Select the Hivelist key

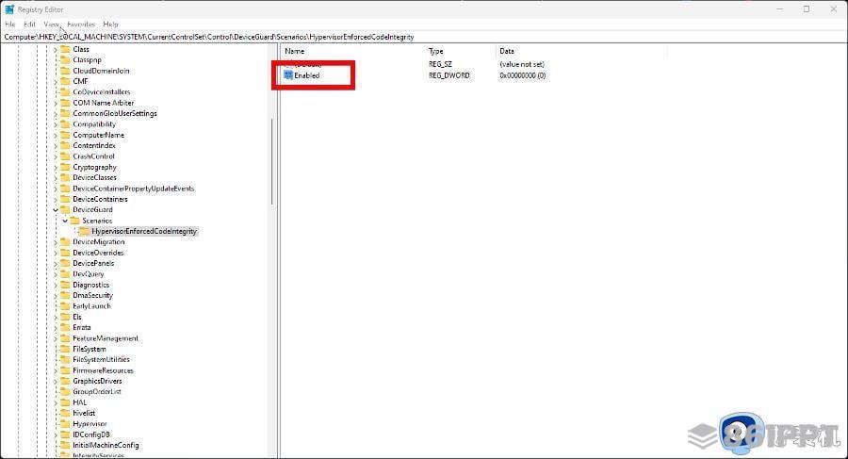84,413
